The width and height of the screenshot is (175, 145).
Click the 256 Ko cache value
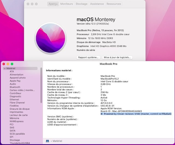(104, 92)
